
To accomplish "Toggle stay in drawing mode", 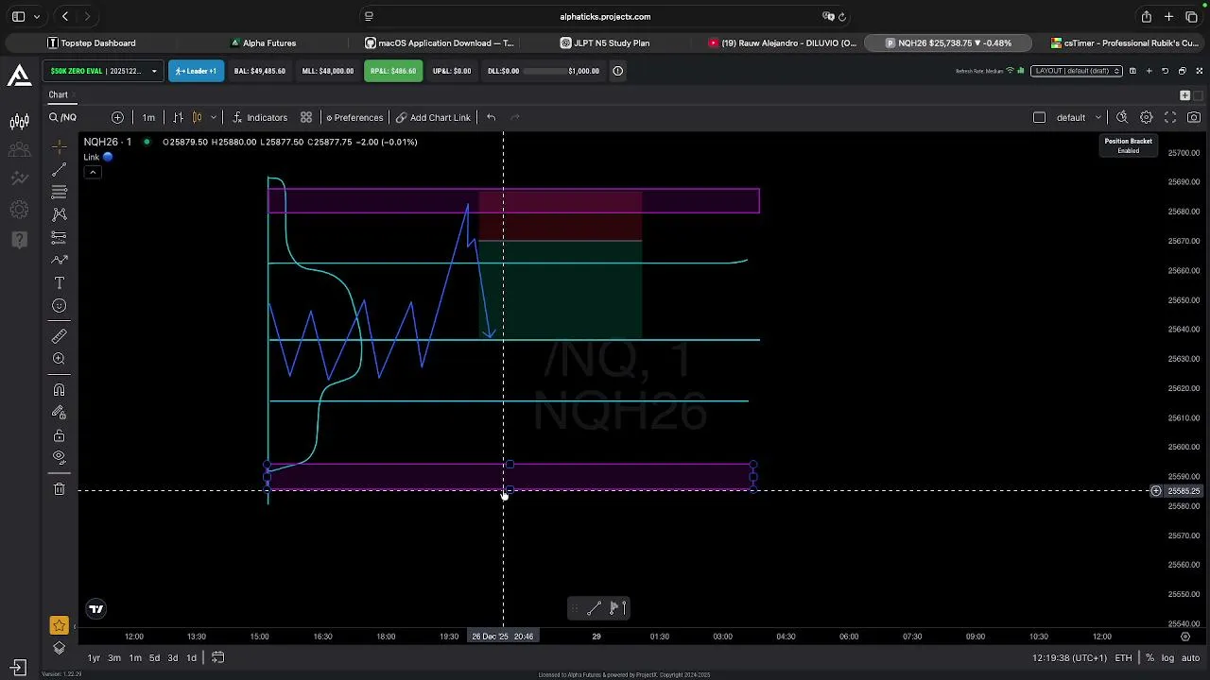I will 59,413.
